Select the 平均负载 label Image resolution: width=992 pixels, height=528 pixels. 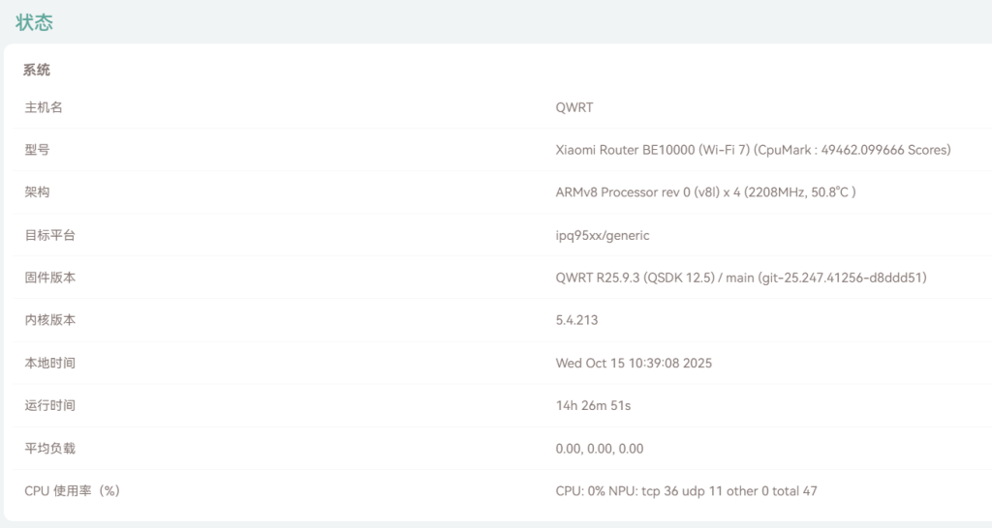[49, 448]
